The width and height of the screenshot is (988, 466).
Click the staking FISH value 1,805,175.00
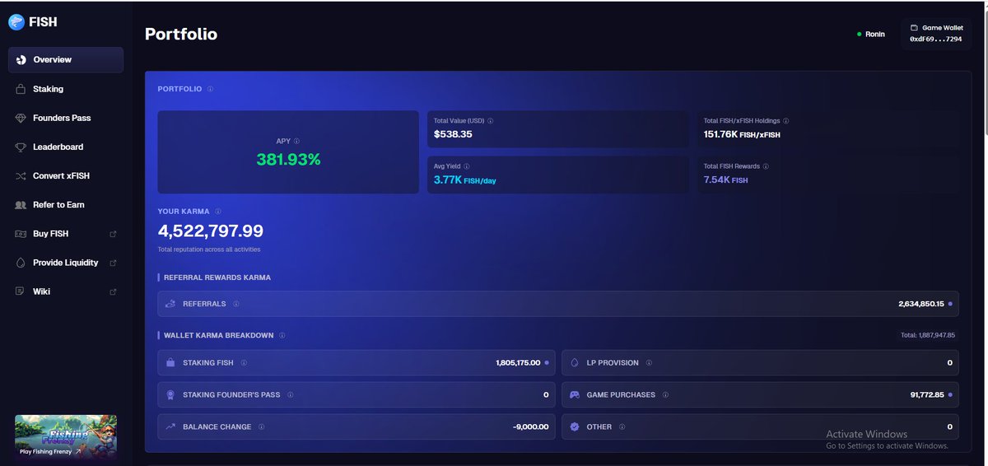518,362
